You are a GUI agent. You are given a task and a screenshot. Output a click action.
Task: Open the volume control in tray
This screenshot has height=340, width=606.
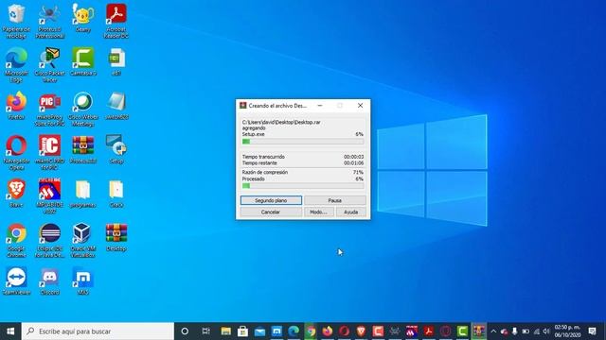coord(546,331)
